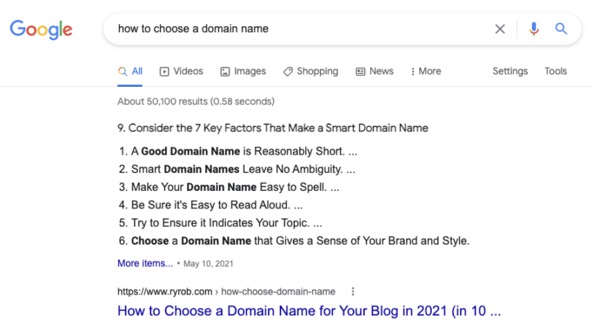Viewport: 592px width, 330px height.
Task: Submit search with magnifying glass icon
Action: click(x=561, y=29)
